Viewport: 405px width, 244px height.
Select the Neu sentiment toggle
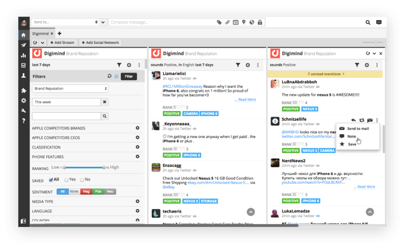click(x=110, y=192)
